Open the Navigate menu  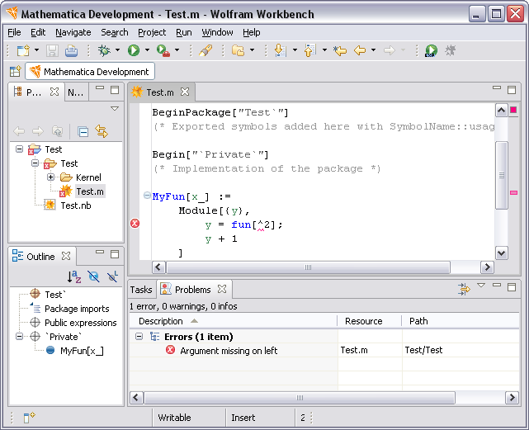73,32
